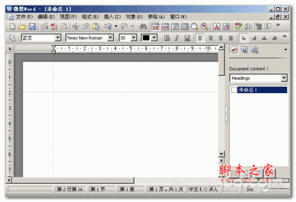Expand the side panel options arrow
296x202 pixels.
click(286, 50)
